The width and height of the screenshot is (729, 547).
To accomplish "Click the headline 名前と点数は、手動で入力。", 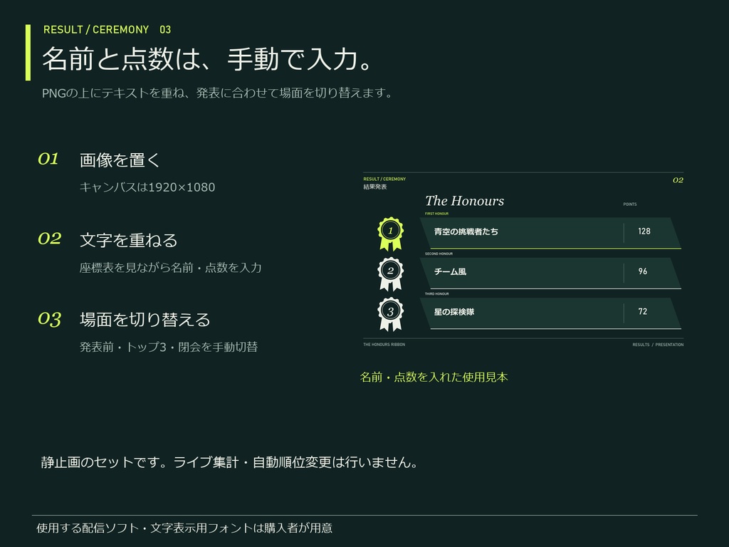I will click(207, 59).
